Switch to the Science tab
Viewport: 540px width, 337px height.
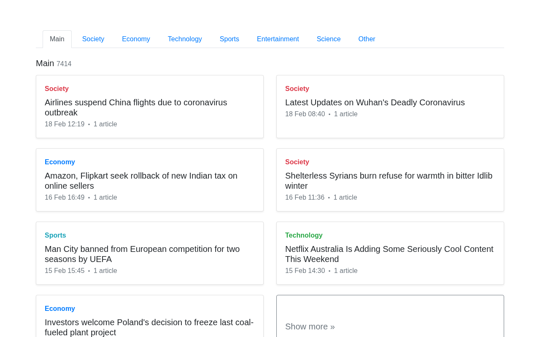328,39
